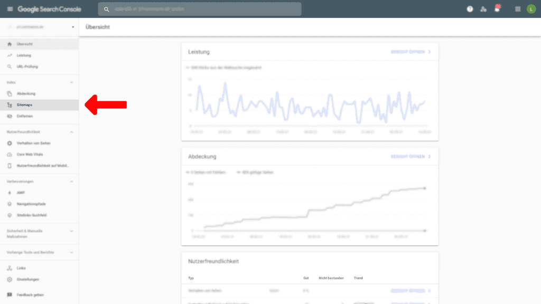Click the Google Search Console logo
The width and height of the screenshot is (541, 304).
coord(49,9)
